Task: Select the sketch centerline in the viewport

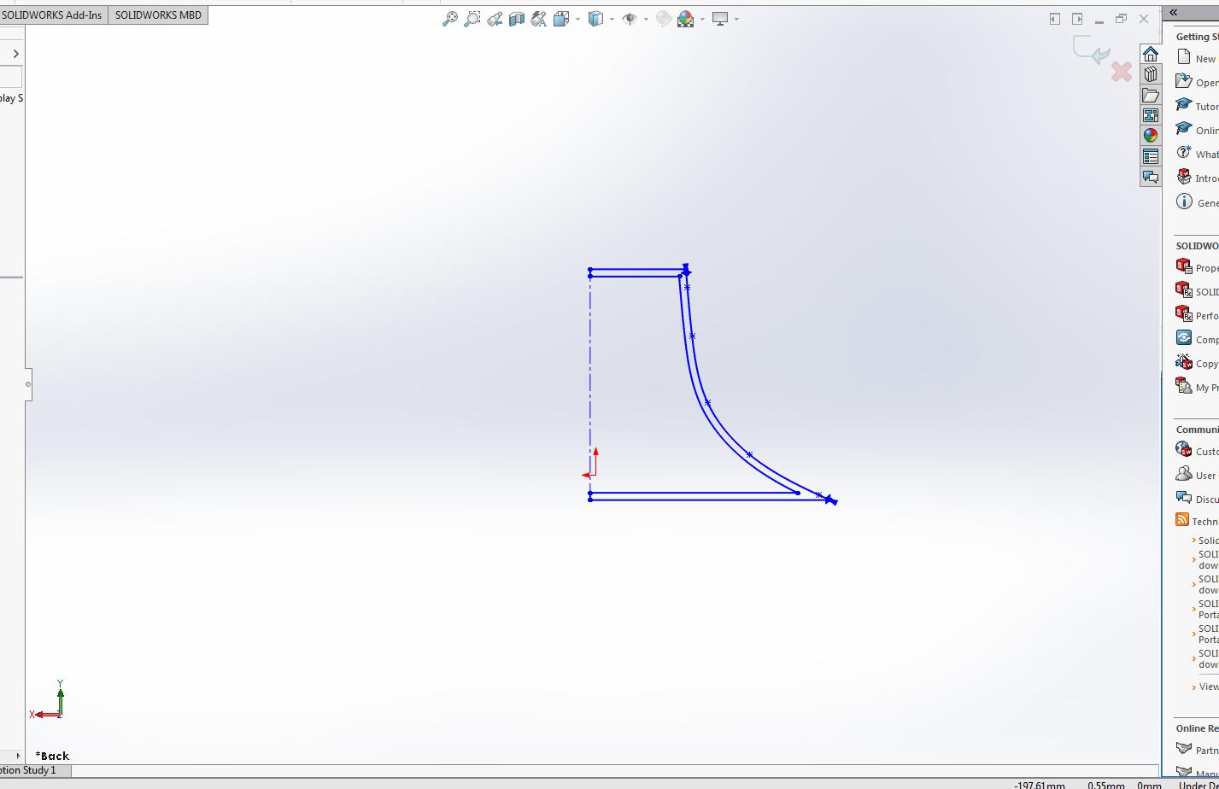Action: [x=590, y=384]
